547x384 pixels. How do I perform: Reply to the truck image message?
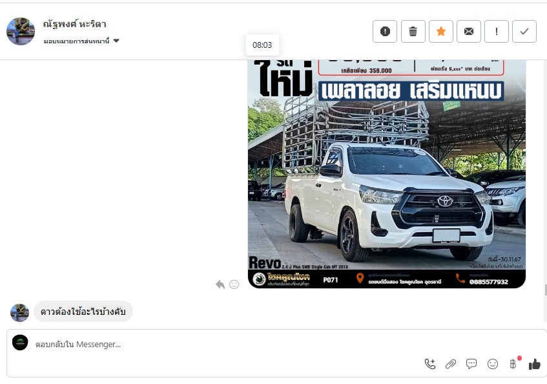[220, 284]
